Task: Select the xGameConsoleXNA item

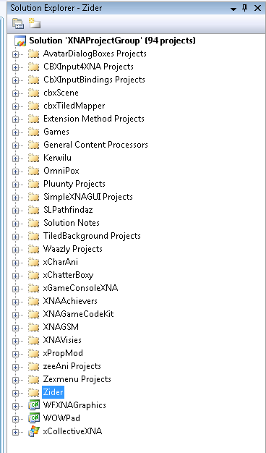Action: (80, 288)
